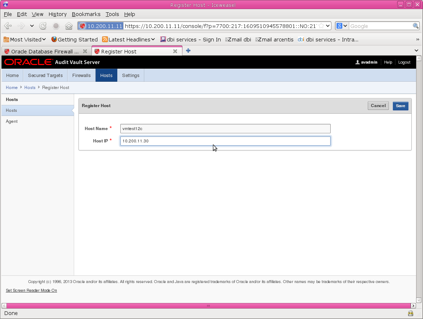The image size is (423, 319).
Task: Open the File menu
Action: pyautogui.click(x=8, y=14)
